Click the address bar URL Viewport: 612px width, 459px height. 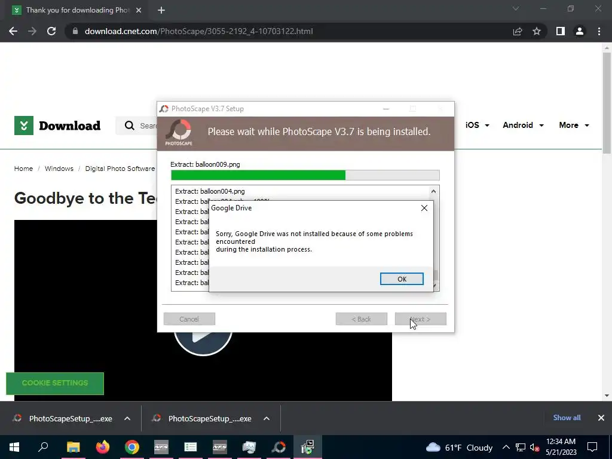pos(198,31)
